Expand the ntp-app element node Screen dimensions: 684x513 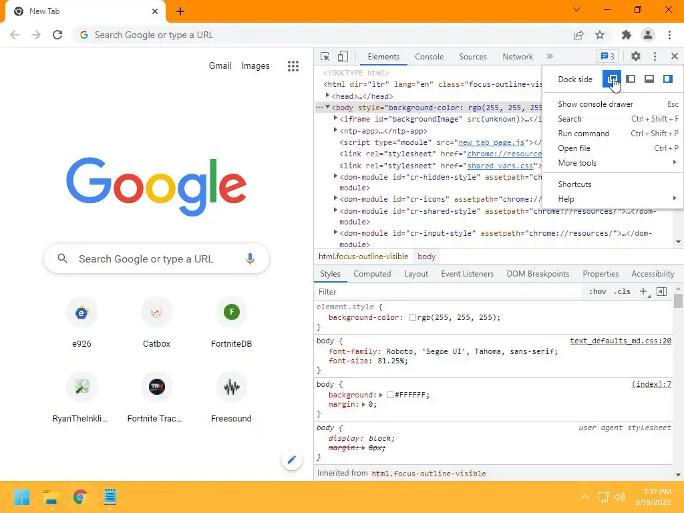(x=335, y=130)
